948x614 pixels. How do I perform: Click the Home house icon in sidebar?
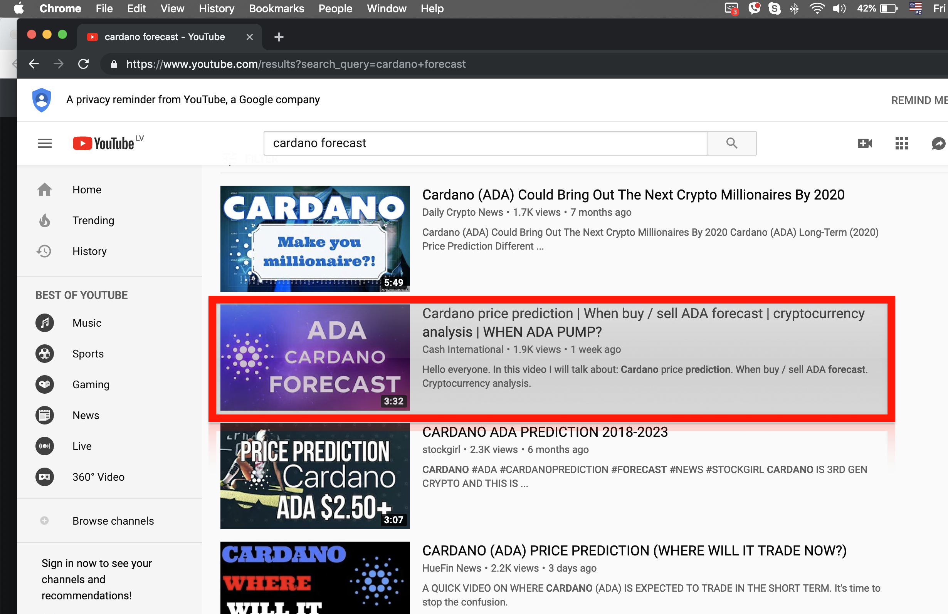45,190
